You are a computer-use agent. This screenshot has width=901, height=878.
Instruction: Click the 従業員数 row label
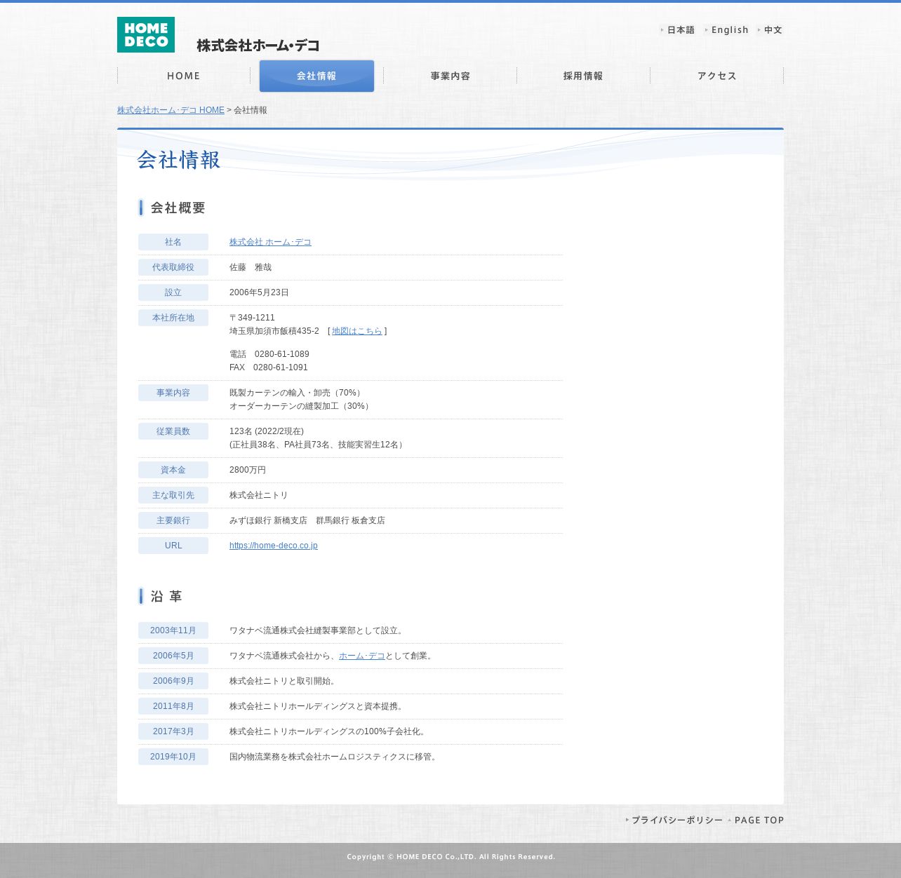coord(173,431)
